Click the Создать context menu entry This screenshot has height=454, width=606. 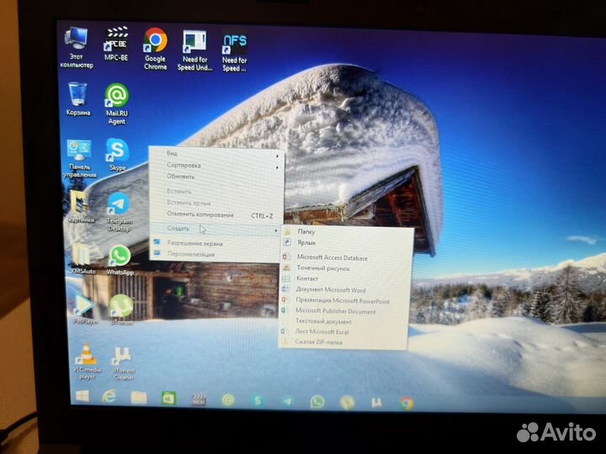tap(215, 229)
